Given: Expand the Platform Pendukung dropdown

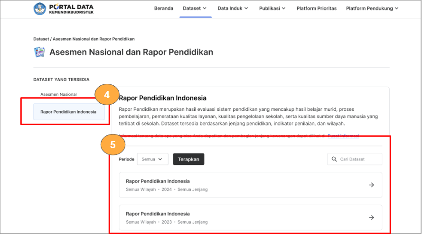Looking at the screenshot, I should point(372,9).
